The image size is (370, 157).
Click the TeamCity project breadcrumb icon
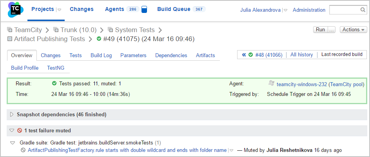tap(9, 30)
